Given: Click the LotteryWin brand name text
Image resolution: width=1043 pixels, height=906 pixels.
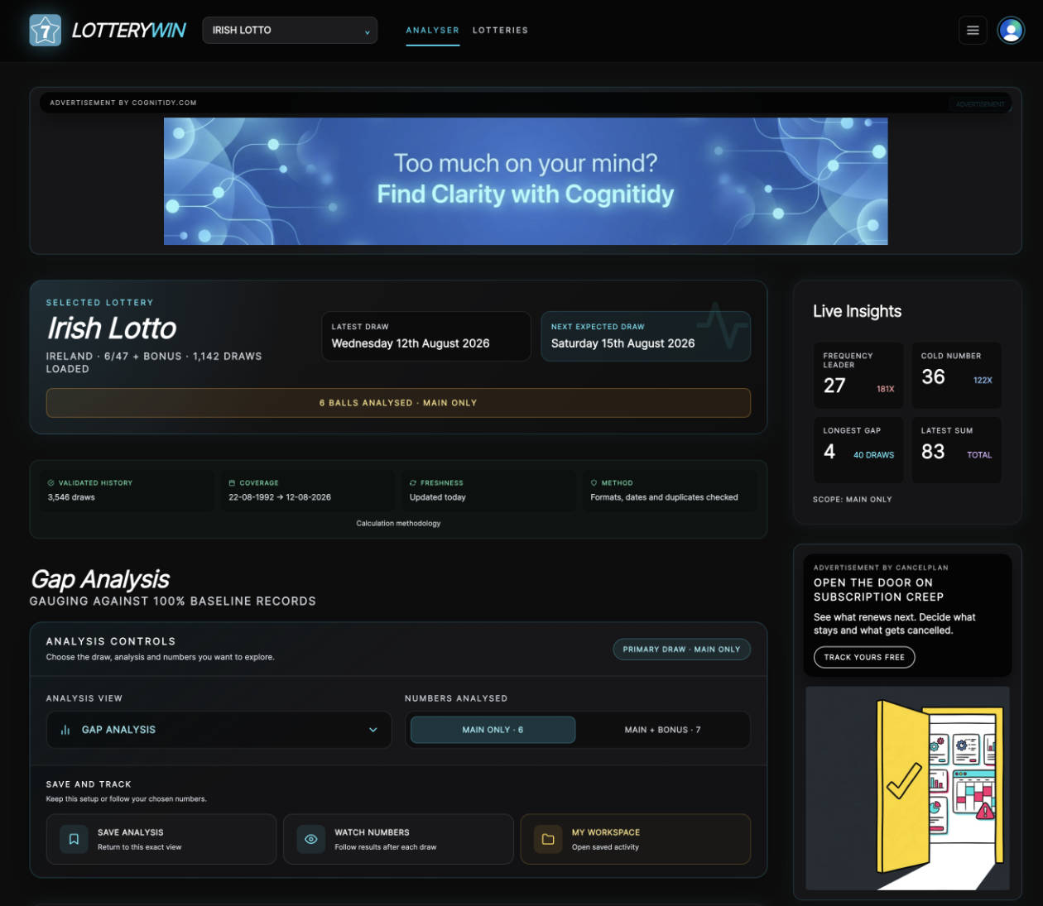Looking at the screenshot, I should tap(128, 31).
